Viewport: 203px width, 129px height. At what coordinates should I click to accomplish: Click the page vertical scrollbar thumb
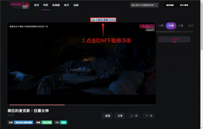(x=202, y=26)
